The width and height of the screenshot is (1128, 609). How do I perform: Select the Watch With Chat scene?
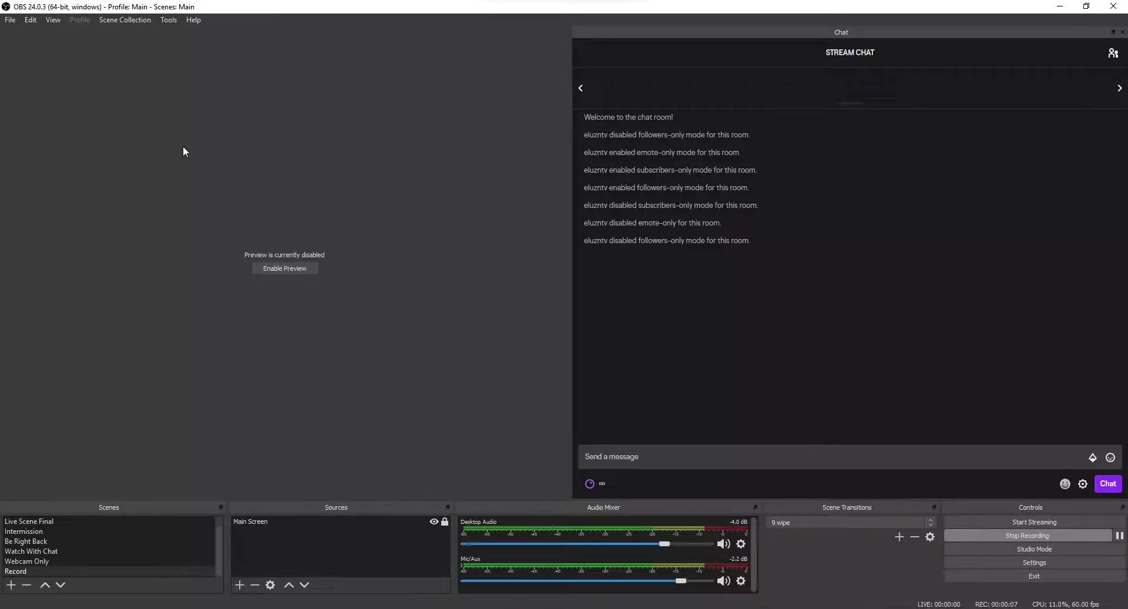click(x=109, y=551)
